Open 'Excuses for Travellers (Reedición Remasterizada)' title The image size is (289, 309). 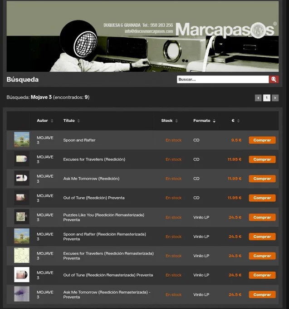(108, 256)
